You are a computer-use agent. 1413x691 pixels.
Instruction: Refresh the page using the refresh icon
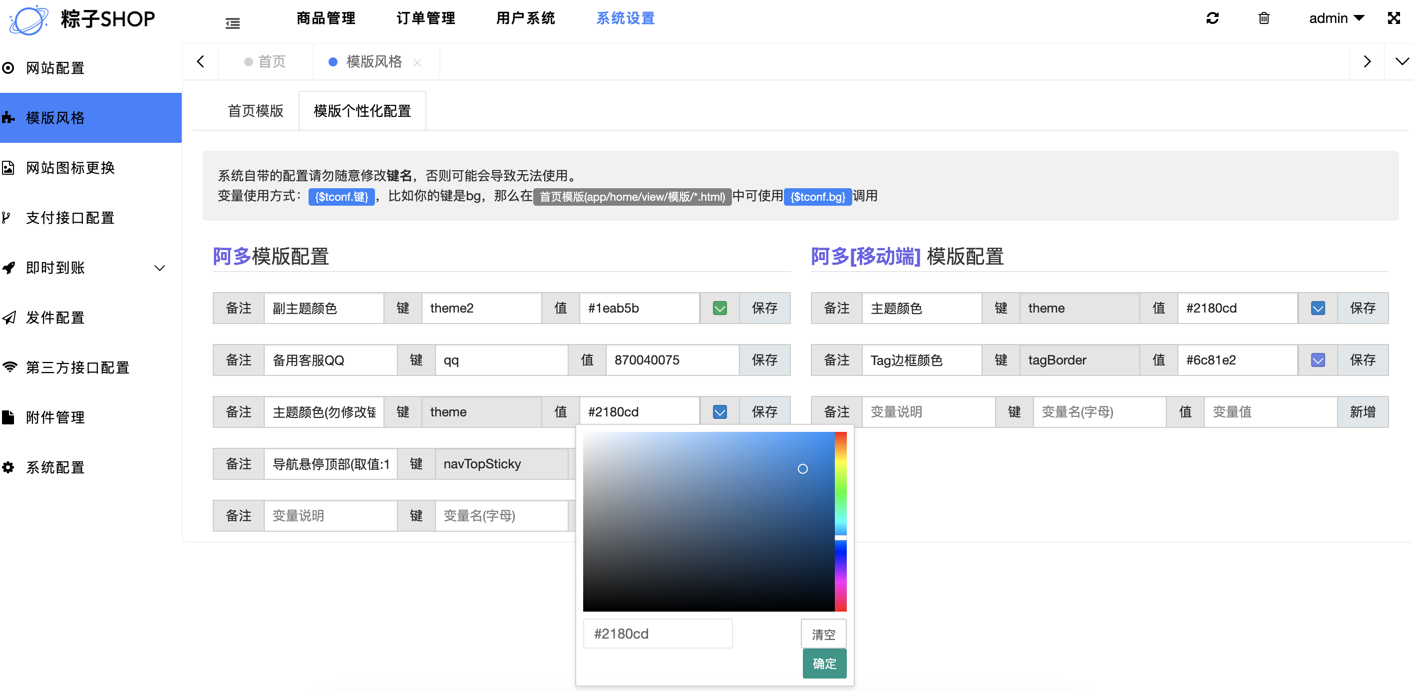tap(1212, 18)
